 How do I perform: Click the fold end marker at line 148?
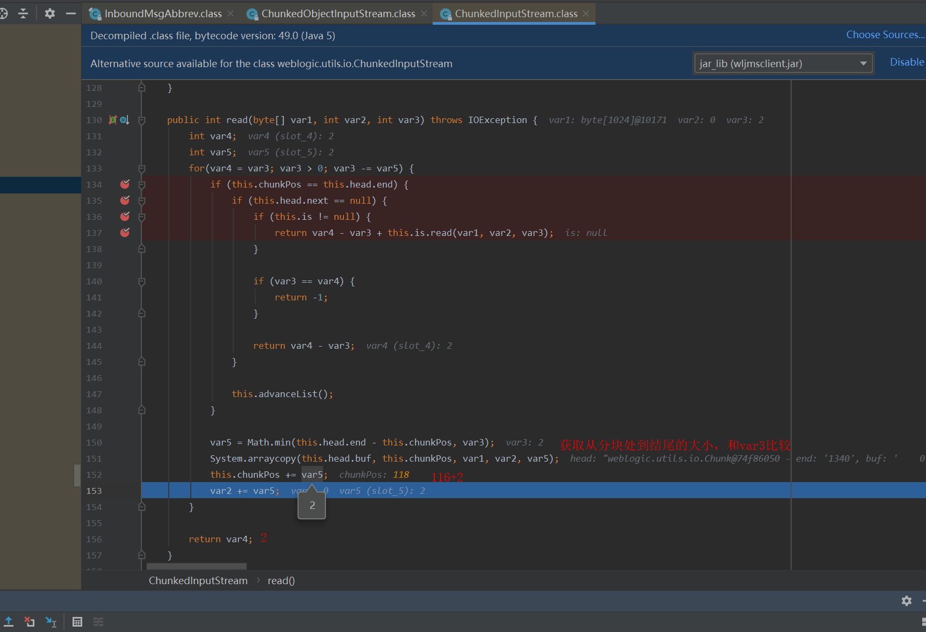(142, 410)
